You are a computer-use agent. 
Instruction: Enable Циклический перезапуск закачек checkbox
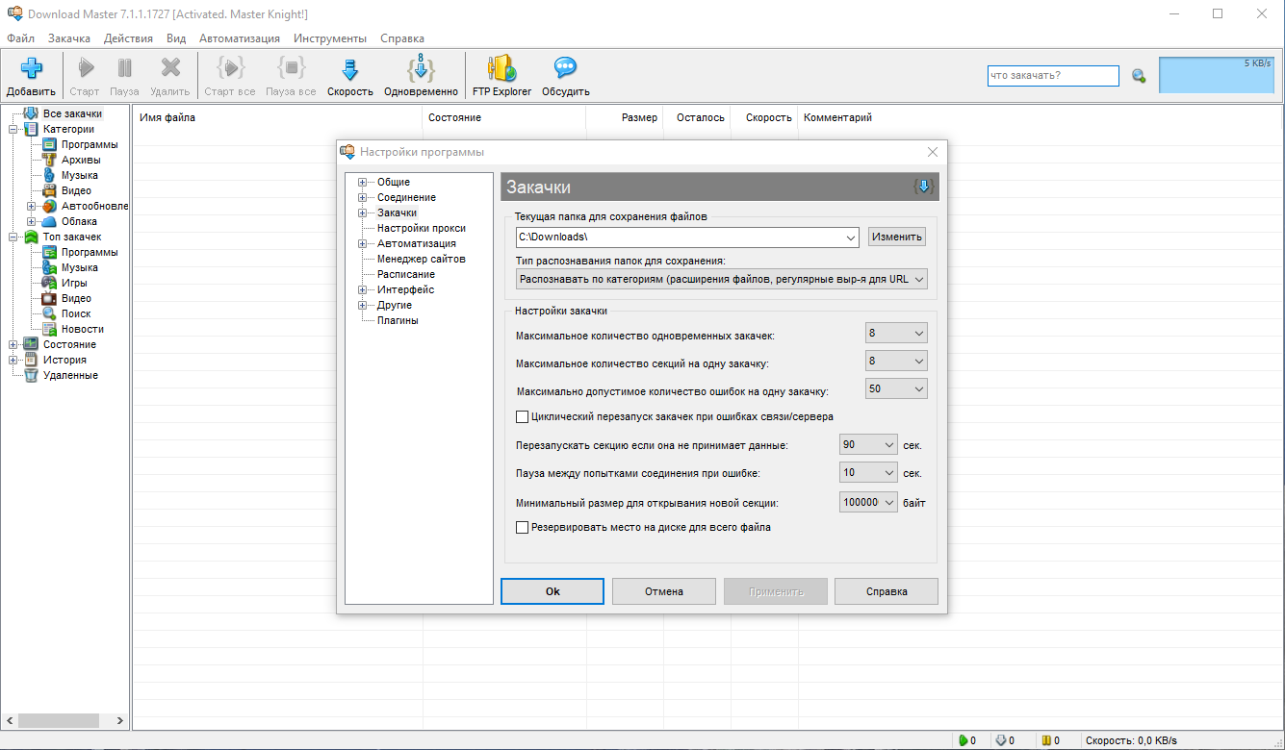pyautogui.click(x=523, y=416)
